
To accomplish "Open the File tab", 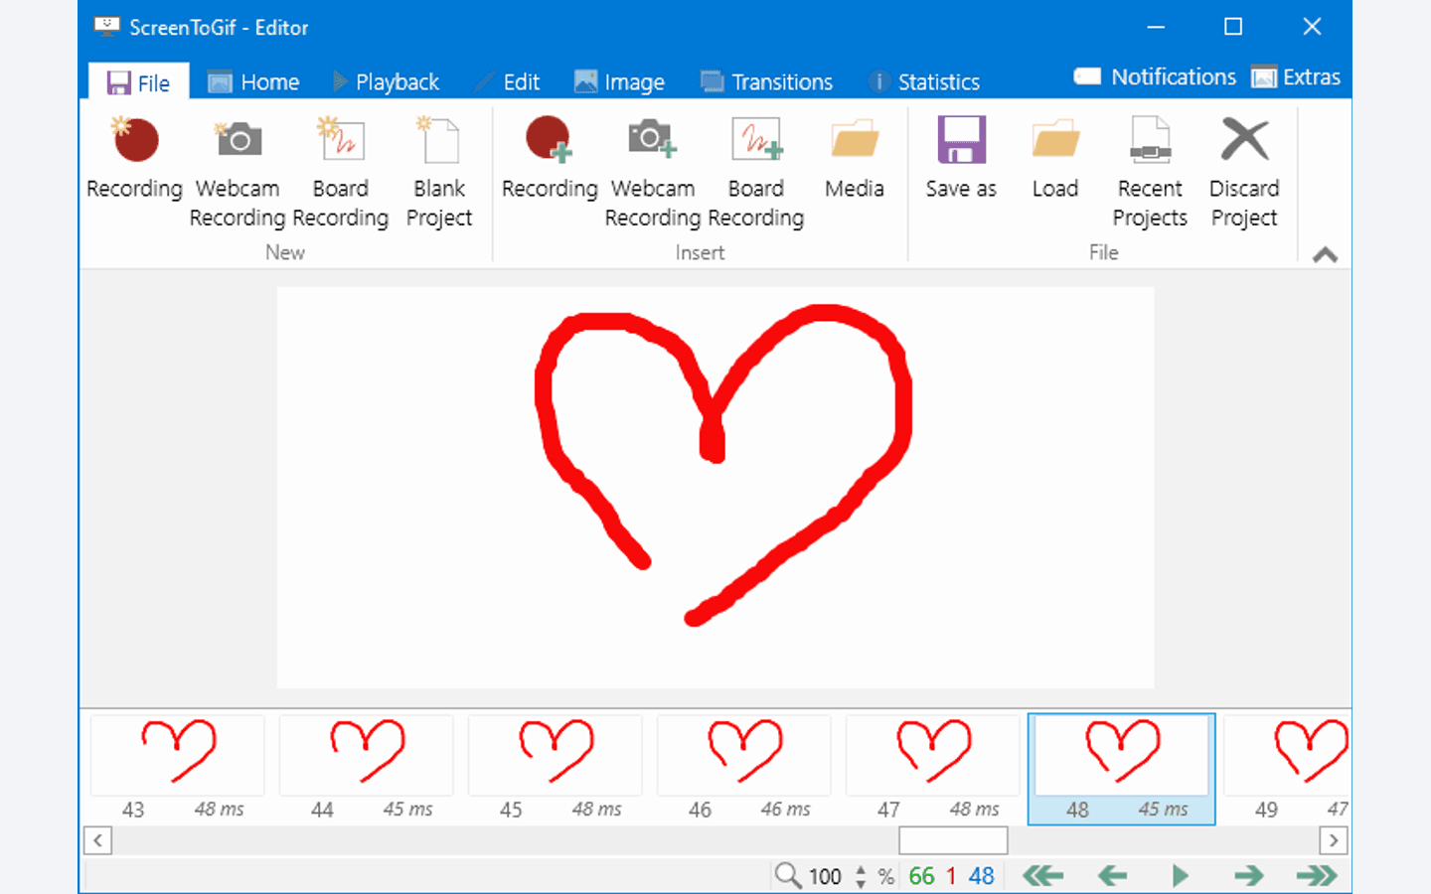I will (x=139, y=82).
